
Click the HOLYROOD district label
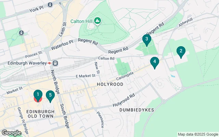coord(110,84)
